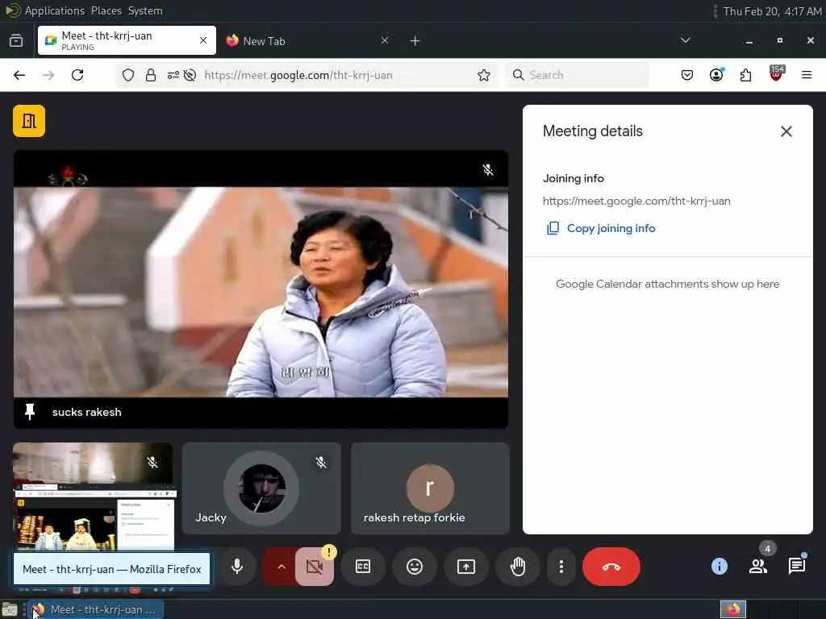The height and width of the screenshot is (619, 826).
Task: Click muted mic icon on main video
Action: tap(488, 170)
